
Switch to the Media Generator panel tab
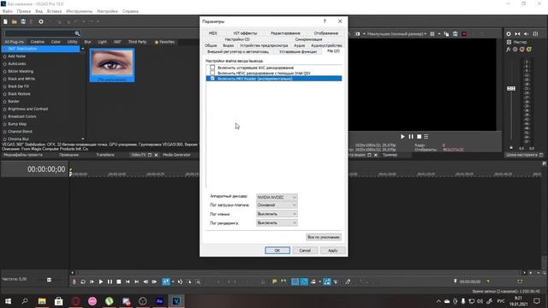(177, 155)
